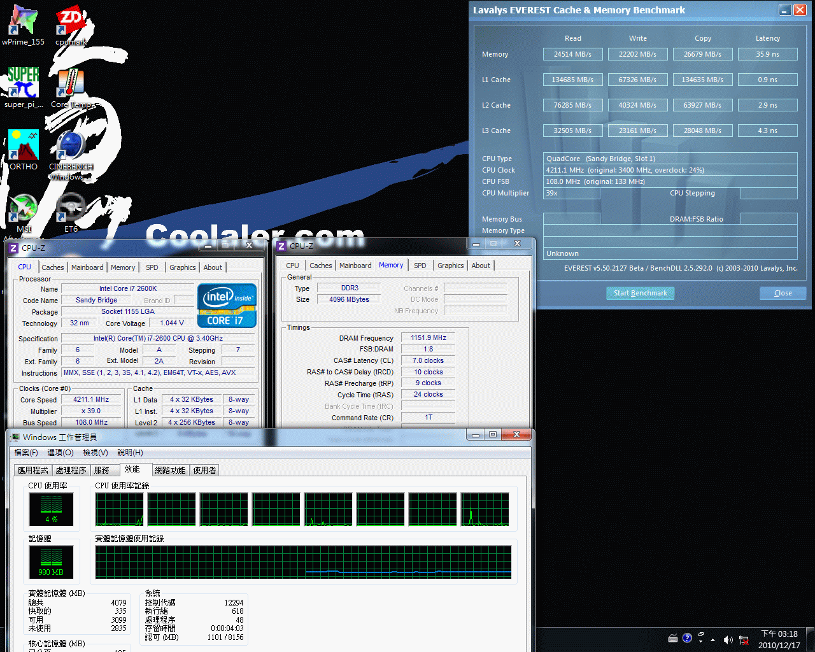Open the 網路功能 tab in Task Manager
Image resolution: width=815 pixels, height=652 pixels.
click(x=171, y=471)
